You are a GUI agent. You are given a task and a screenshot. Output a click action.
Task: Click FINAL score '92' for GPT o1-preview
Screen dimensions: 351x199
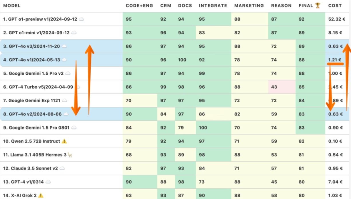302,19
